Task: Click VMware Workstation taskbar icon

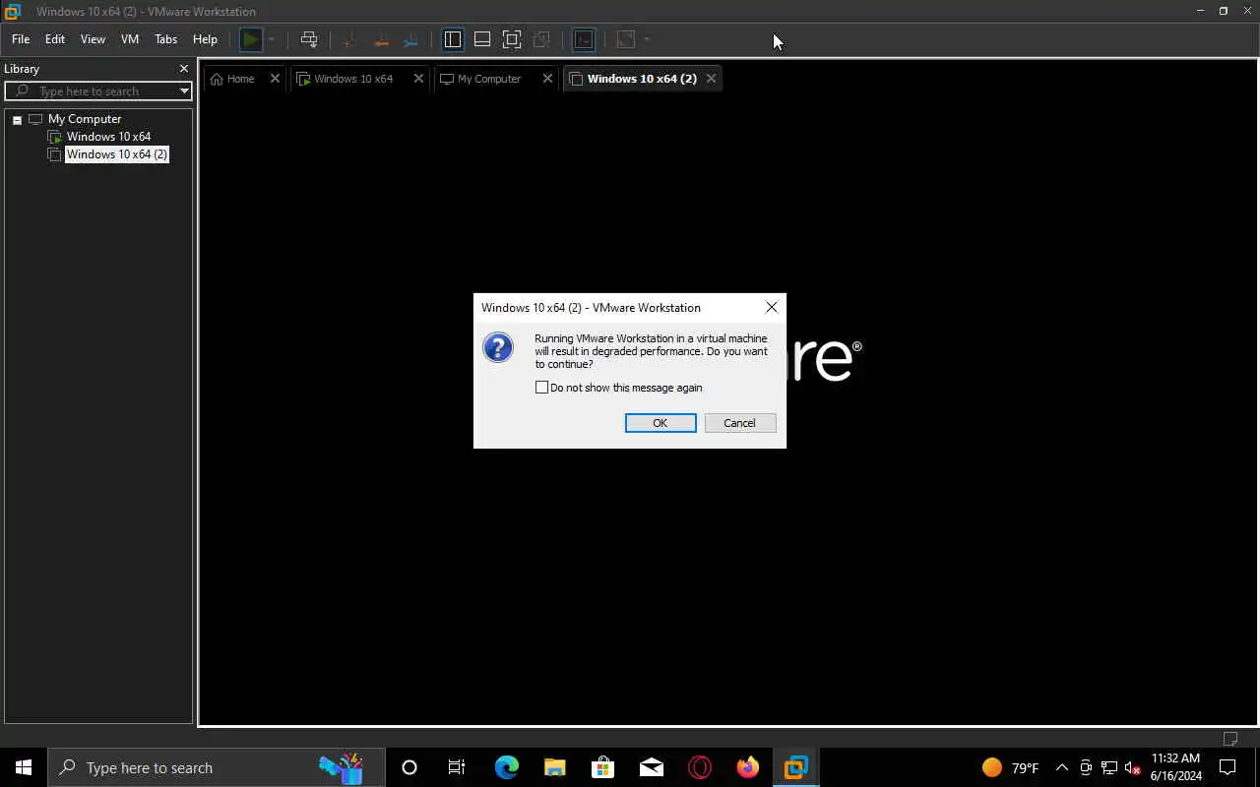Action: coord(795,767)
